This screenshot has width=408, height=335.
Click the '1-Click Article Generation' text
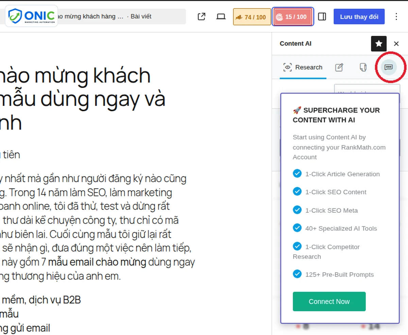[x=342, y=174]
